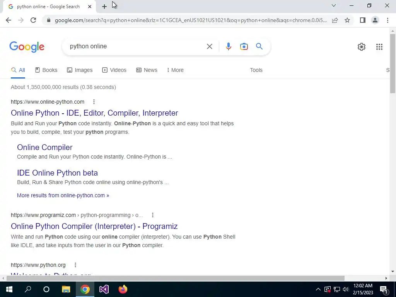Click the forward navigation arrow
Screen dimensions: 396x297
21,20
